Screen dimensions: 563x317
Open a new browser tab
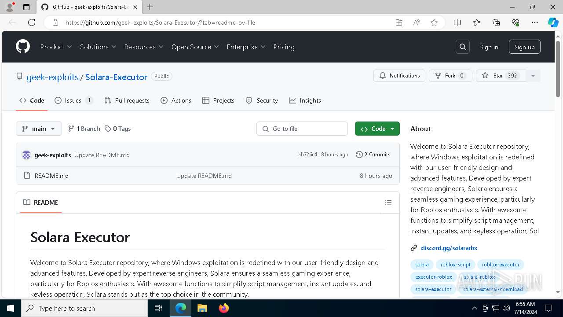tap(150, 7)
